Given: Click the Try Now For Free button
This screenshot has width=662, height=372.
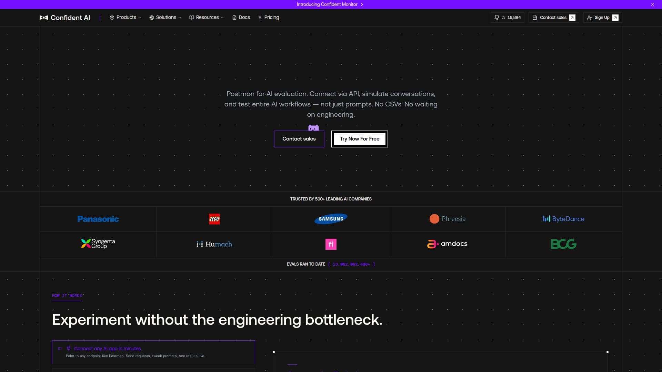Looking at the screenshot, I should coord(360,139).
